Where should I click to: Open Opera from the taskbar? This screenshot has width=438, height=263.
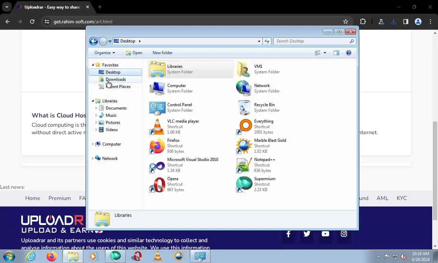tap(137, 256)
